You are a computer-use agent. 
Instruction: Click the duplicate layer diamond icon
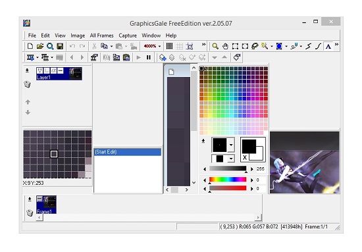click(172, 57)
